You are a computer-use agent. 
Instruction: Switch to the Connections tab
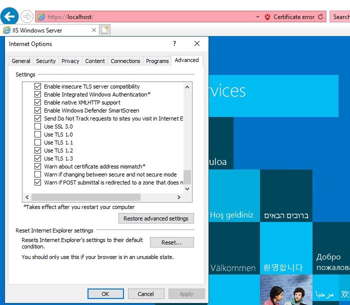point(125,61)
